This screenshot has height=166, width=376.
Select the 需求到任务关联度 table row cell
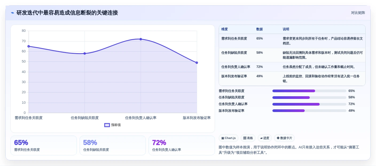[234, 38]
